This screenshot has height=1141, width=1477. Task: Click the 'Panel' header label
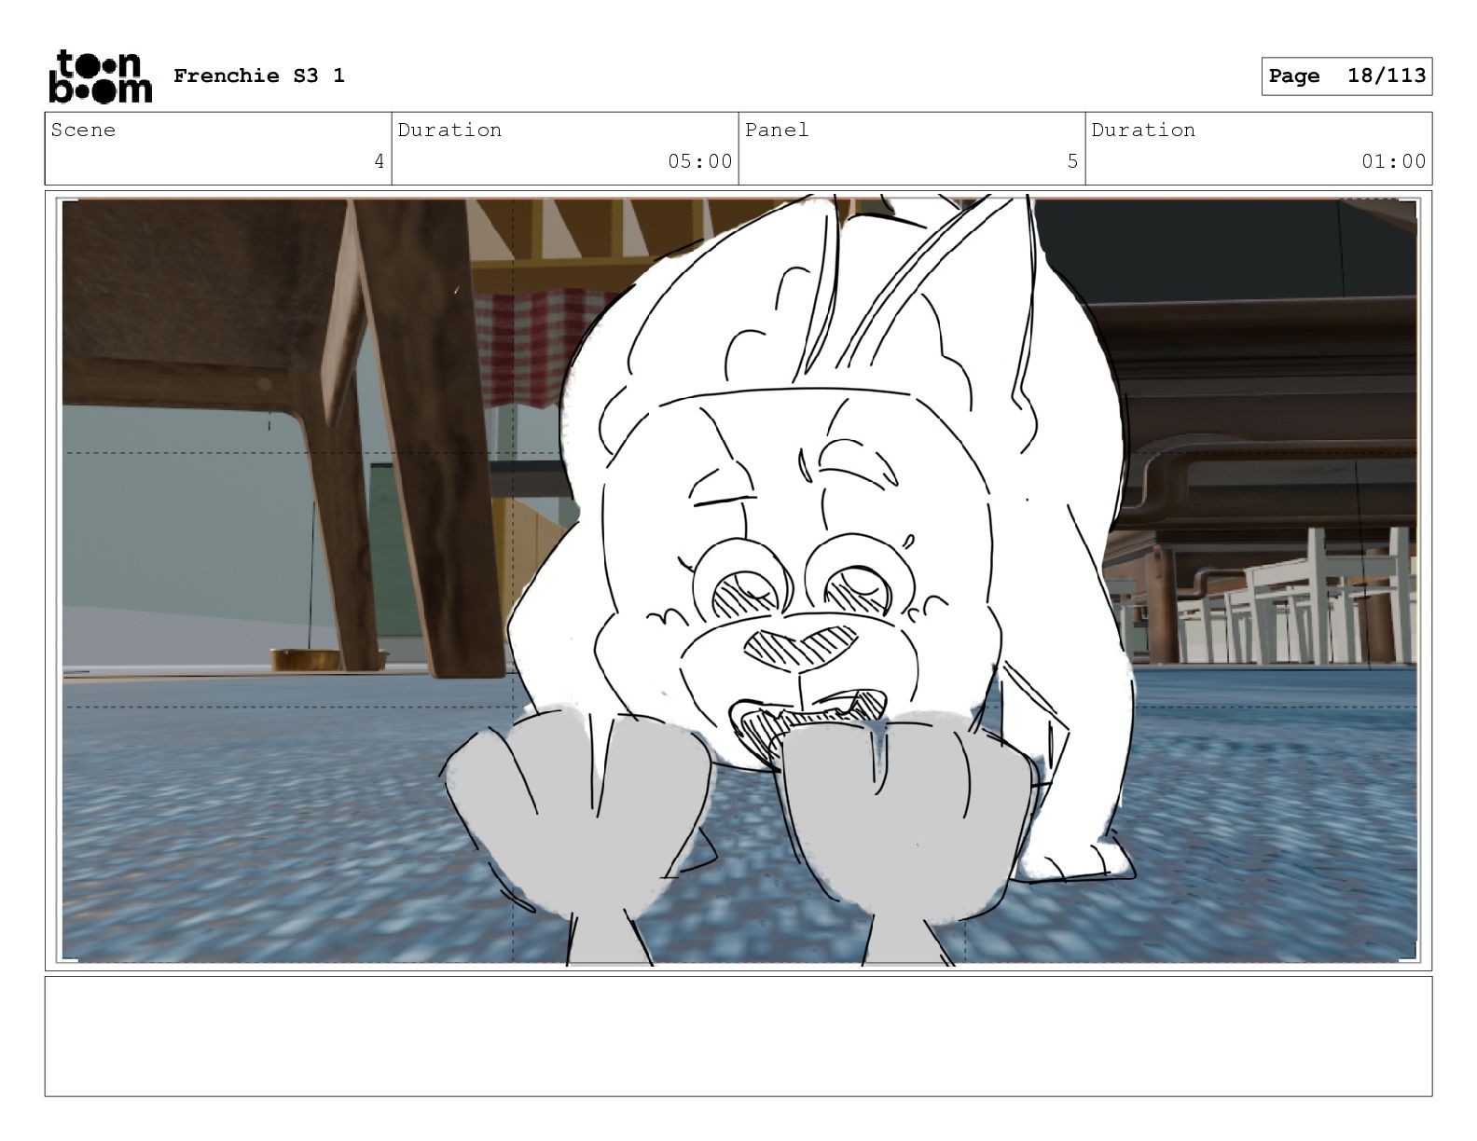click(x=776, y=130)
